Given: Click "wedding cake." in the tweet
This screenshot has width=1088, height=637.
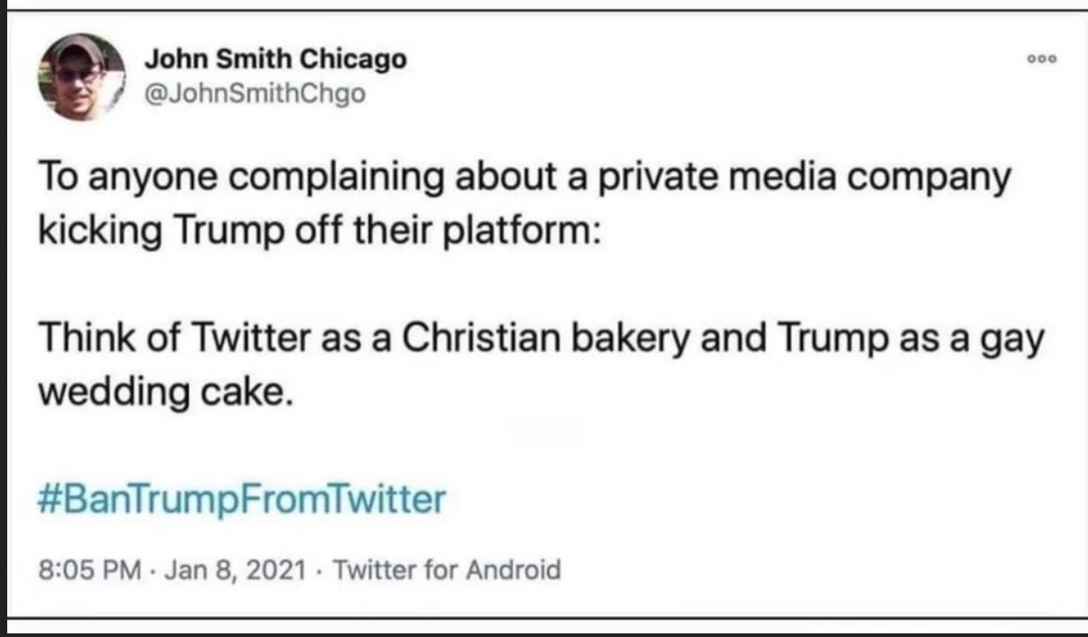Looking at the screenshot, I should pos(166,393).
